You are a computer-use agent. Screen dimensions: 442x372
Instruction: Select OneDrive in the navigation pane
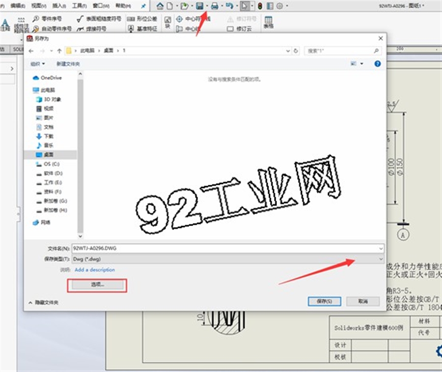click(47, 78)
